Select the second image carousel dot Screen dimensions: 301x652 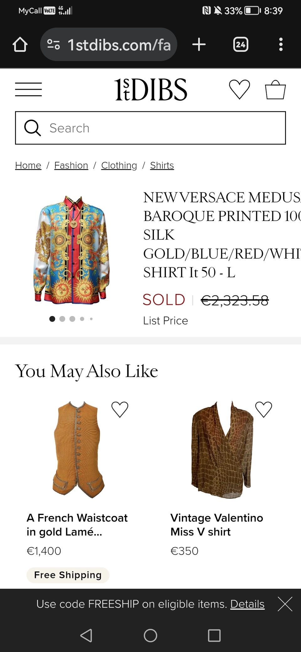(62, 319)
